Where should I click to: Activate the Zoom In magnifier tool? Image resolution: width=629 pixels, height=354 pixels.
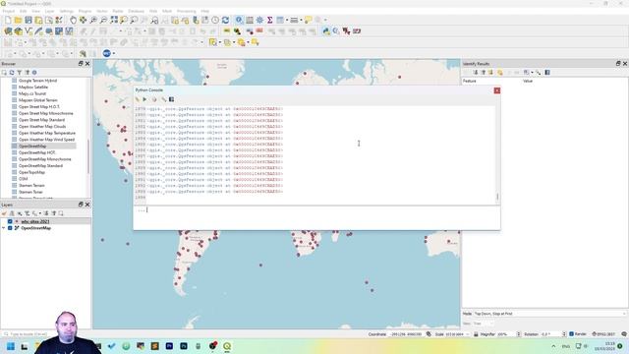(93, 20)
